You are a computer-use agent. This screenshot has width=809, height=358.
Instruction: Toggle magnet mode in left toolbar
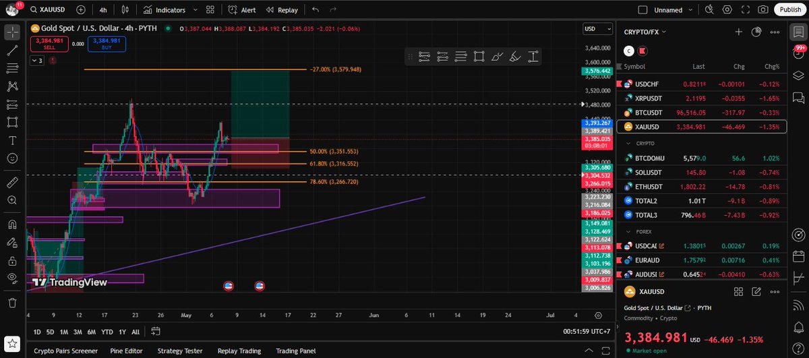coord(12,225)
